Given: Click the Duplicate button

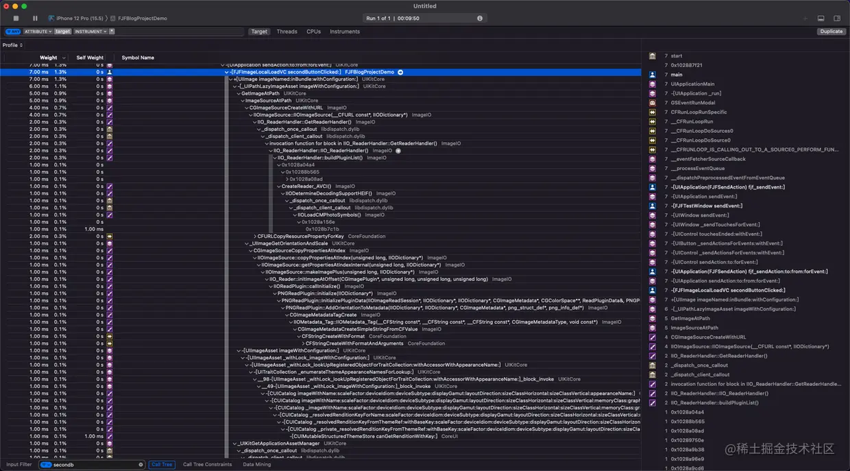Looking at the screenshot, I should [x=831, y=32].
